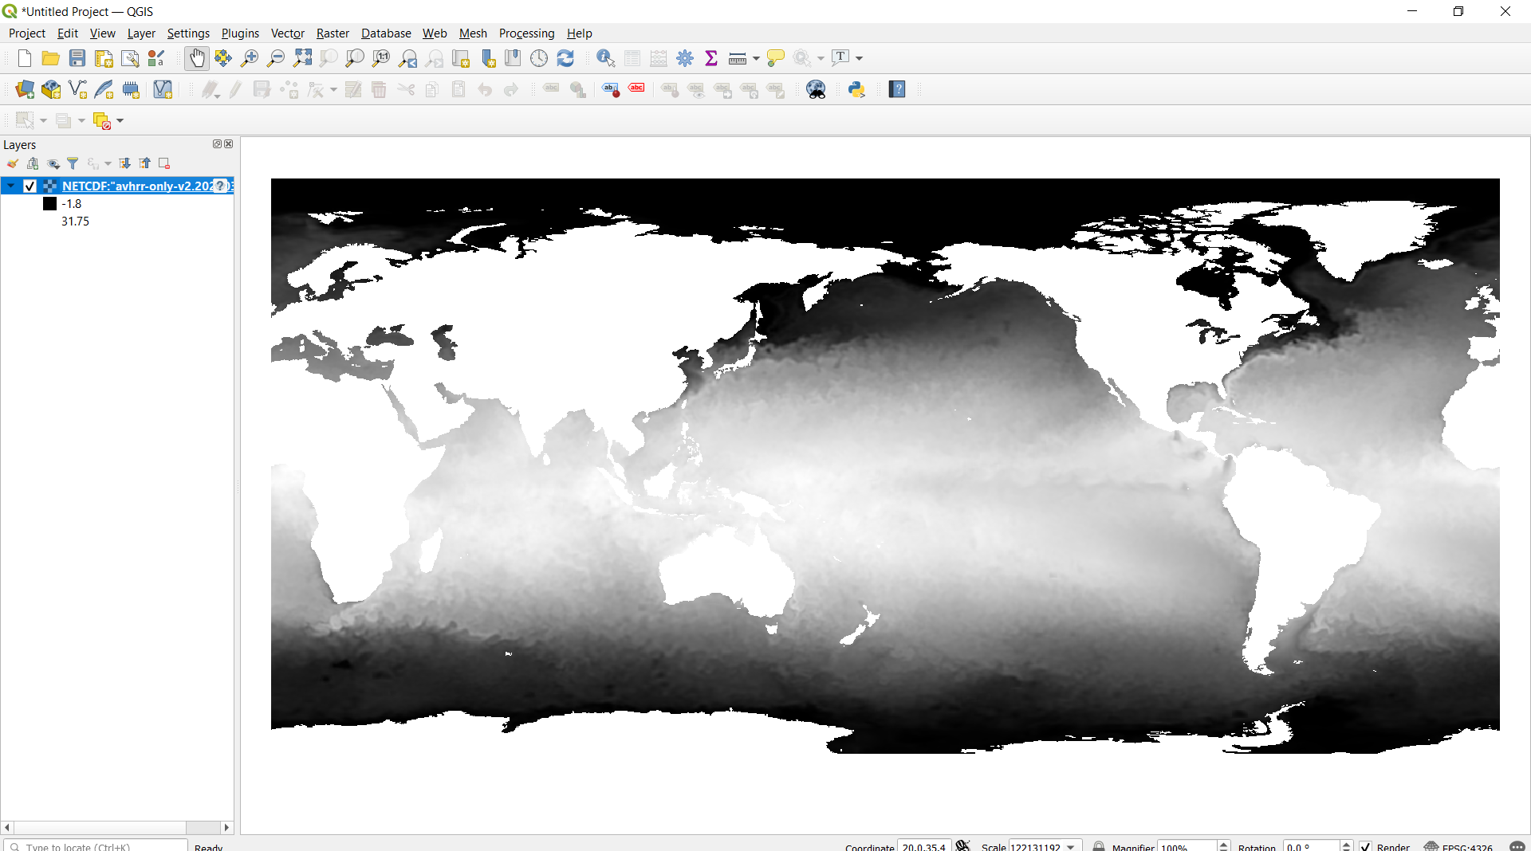This screenshot has width=1531, height=851.
Task: Open Raster menu
Action: tap(333, 33)
